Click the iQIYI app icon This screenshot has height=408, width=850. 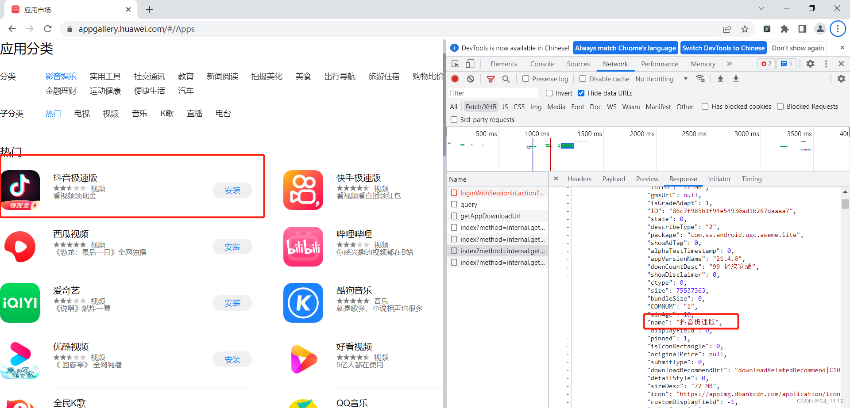(x=20, y=303)
